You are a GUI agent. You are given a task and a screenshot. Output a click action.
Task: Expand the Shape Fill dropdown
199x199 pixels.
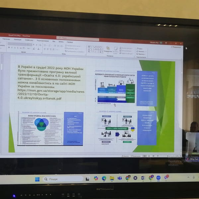pyautogui.click(x=125, y=48)
